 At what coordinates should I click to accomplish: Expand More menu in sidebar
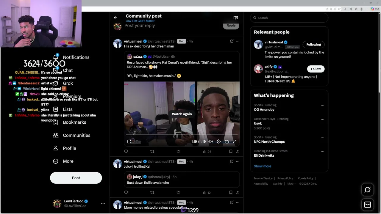63,161
